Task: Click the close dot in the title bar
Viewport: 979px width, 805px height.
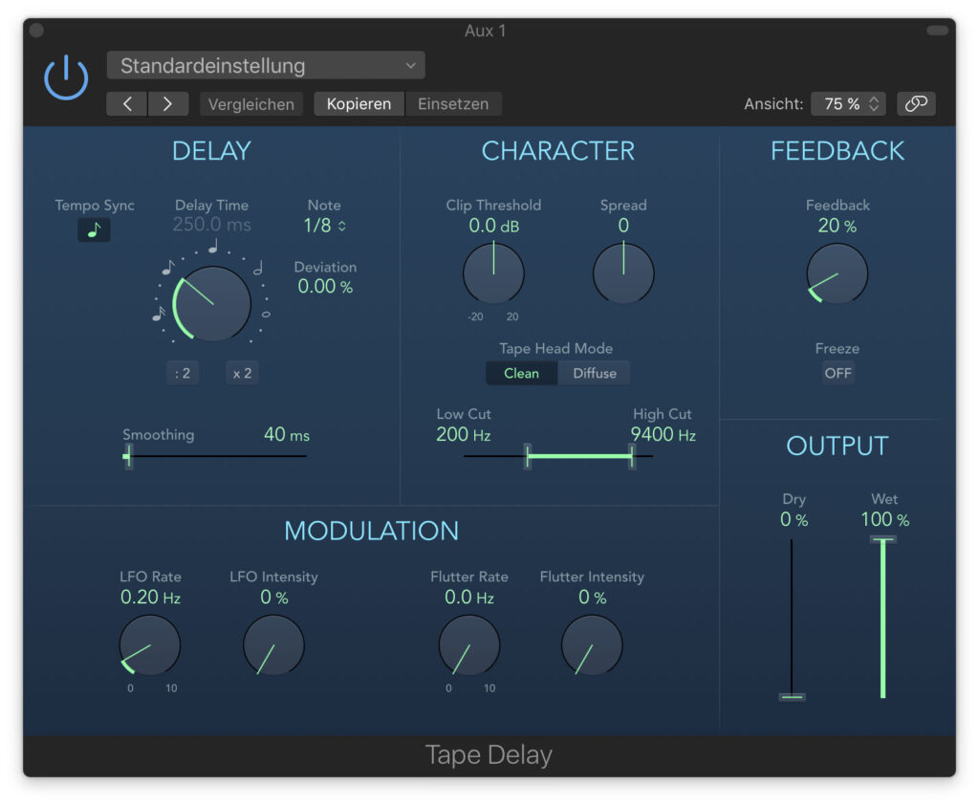Action: click(x=37, y=30)
